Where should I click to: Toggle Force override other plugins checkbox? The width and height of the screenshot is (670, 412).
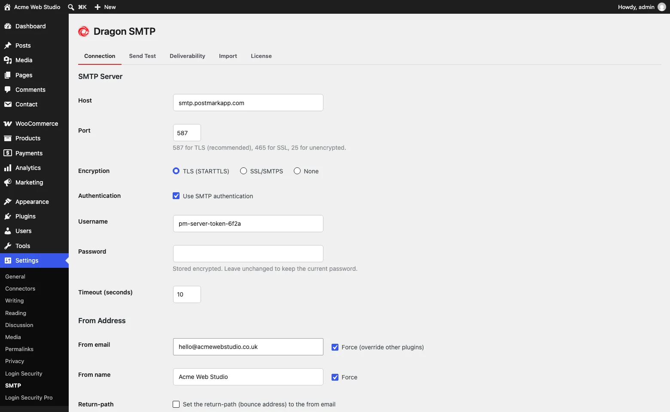(335, 347)
